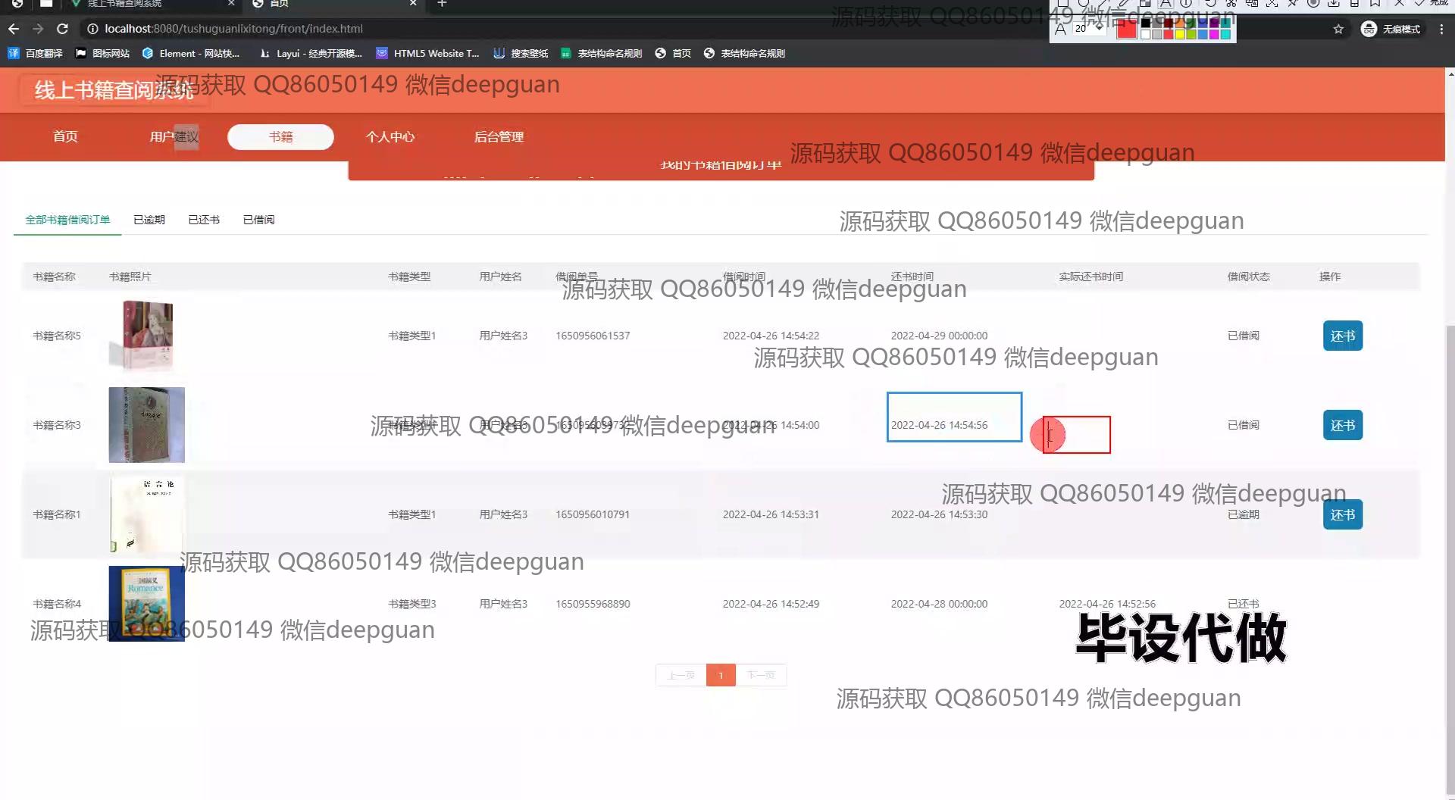This screenshot has height=800, width=1455.
Task: Return the book 书籍名称5 with 还书
Action: coord(1342,336)
